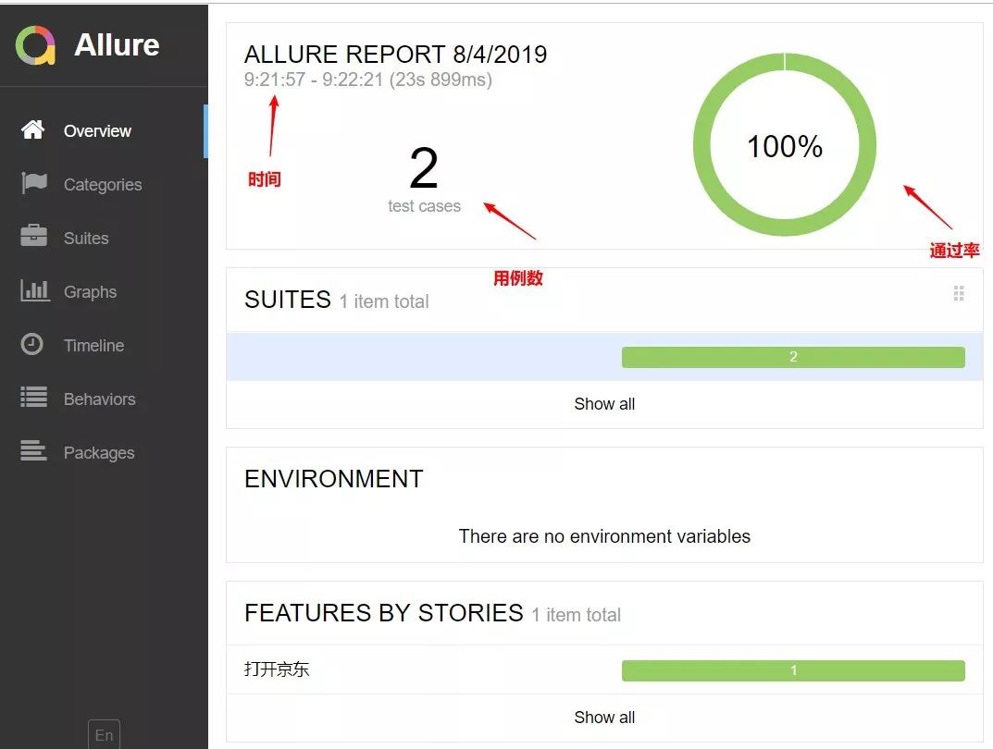Viewport: 993px width, 749px height.
Task: Click the green feature bar showing 1
Action: pos(793,670)
